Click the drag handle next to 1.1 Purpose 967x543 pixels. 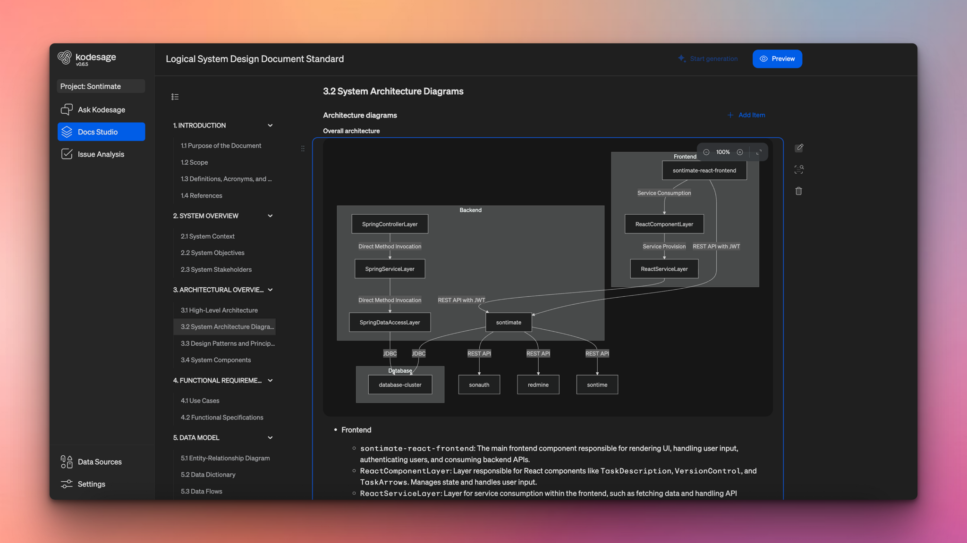303,148
